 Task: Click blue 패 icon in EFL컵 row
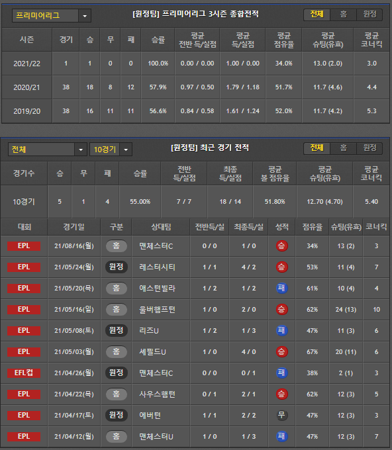tap(281, 373)
